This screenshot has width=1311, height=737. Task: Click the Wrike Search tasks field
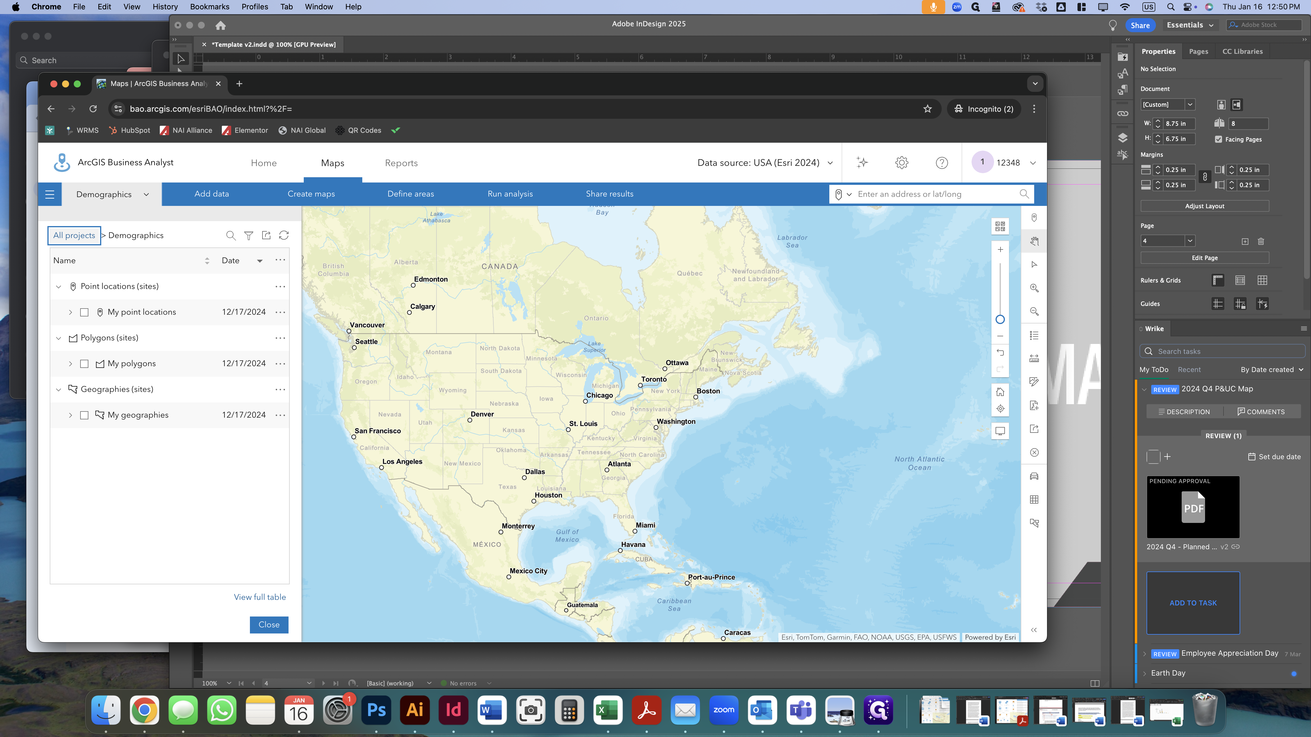[x=1222, y=352]
